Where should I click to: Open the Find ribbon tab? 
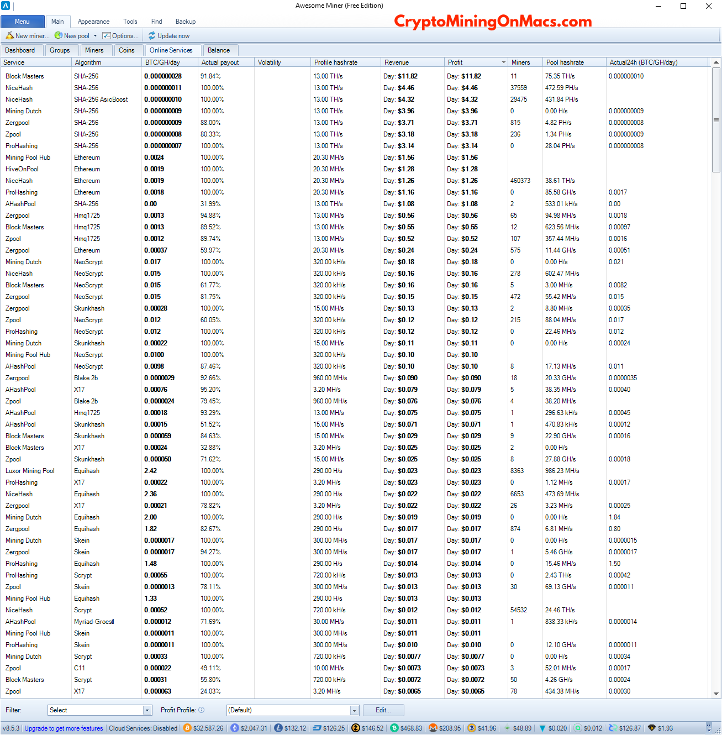click(157, 22)
